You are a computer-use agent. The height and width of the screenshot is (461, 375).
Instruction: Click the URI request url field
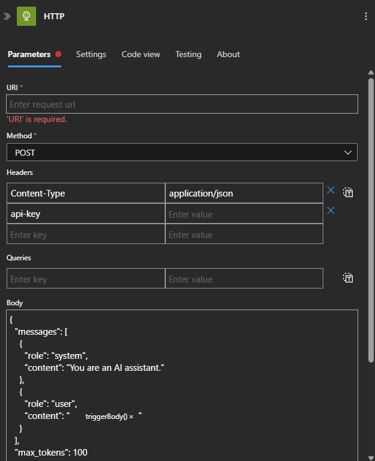[182, 104]
